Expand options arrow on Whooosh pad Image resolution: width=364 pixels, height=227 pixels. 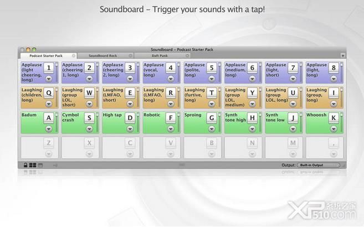334,129
